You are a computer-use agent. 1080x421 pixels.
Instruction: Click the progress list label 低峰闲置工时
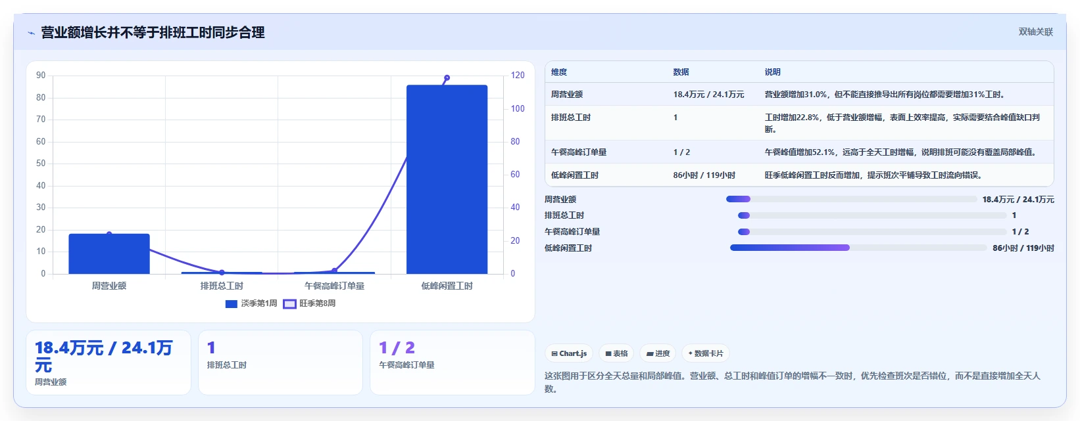point(568,248)
